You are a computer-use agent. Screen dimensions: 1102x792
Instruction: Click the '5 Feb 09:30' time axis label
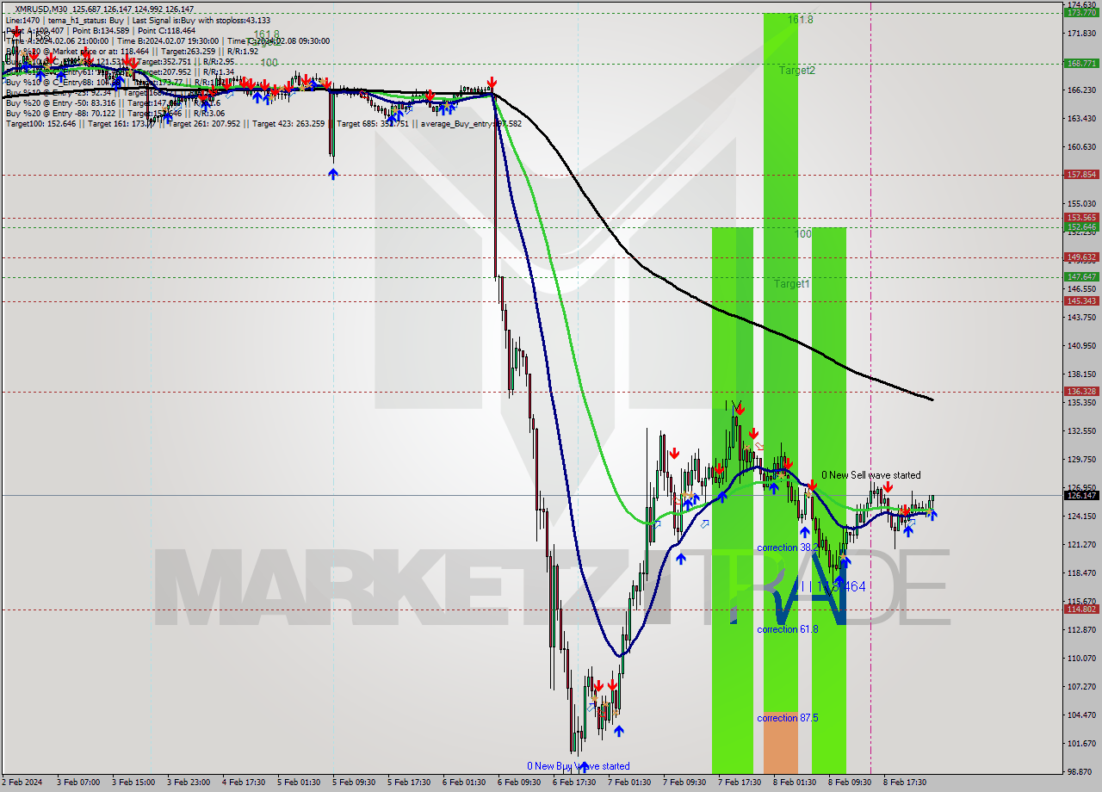point(354,783)
